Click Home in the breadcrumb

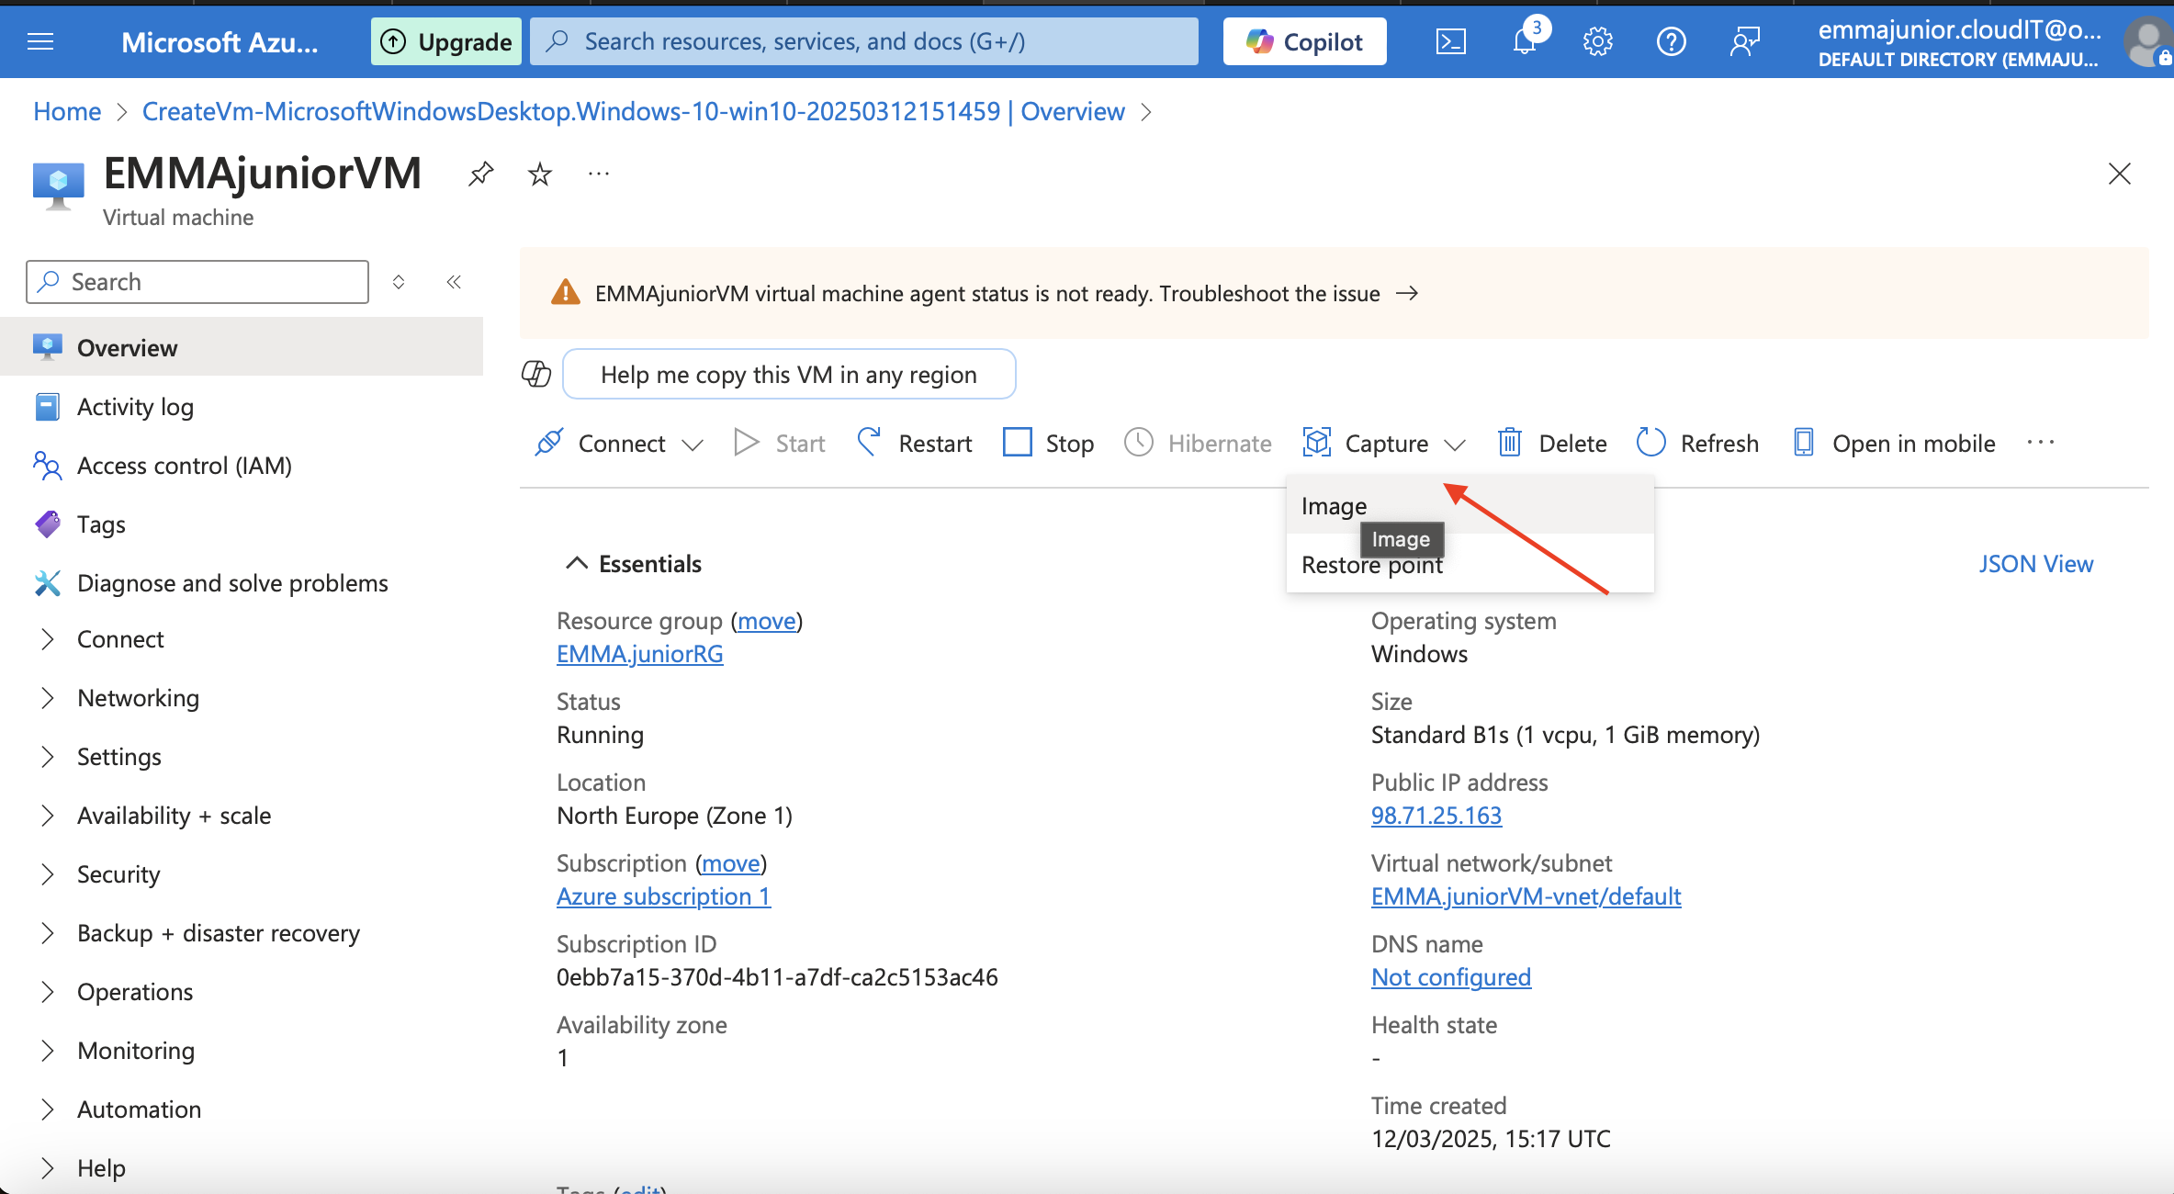point(67,111)
